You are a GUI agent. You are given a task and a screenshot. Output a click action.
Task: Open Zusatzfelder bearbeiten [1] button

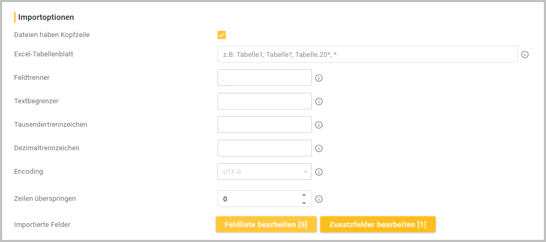click(378, 224)
